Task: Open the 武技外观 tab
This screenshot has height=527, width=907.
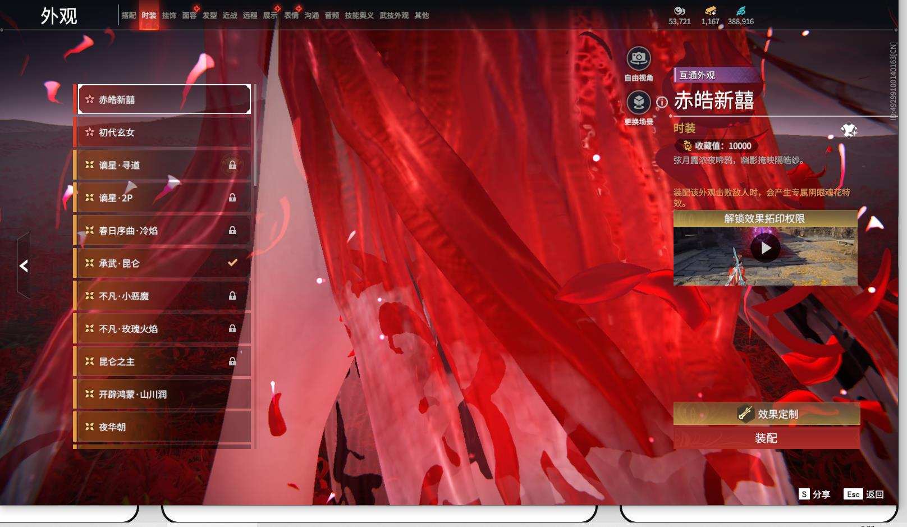Action: [x=394, y=16]
